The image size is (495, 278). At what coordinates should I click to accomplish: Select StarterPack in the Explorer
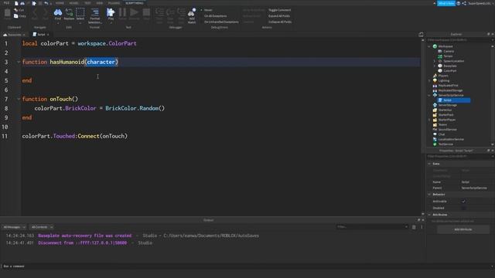coord(445,115)
